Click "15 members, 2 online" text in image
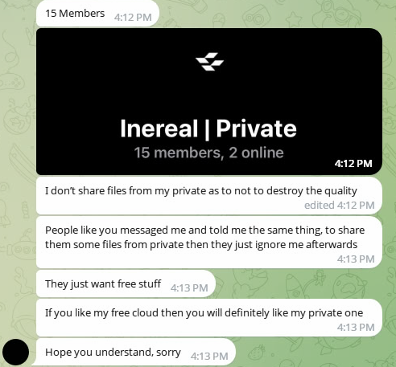This screenshot has width=396, height=367. 208,153
